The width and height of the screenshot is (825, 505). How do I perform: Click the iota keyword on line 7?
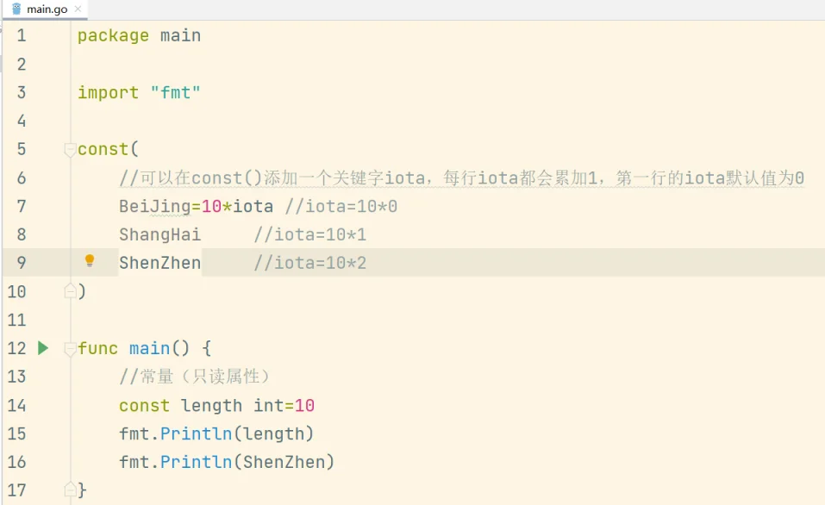coord(253,206)
